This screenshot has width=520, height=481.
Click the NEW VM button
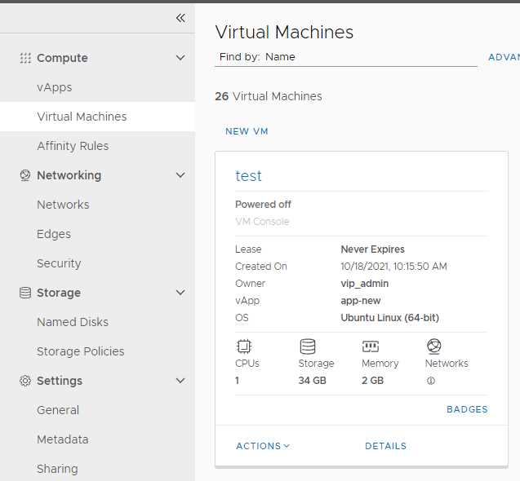(x=247, y=131)
